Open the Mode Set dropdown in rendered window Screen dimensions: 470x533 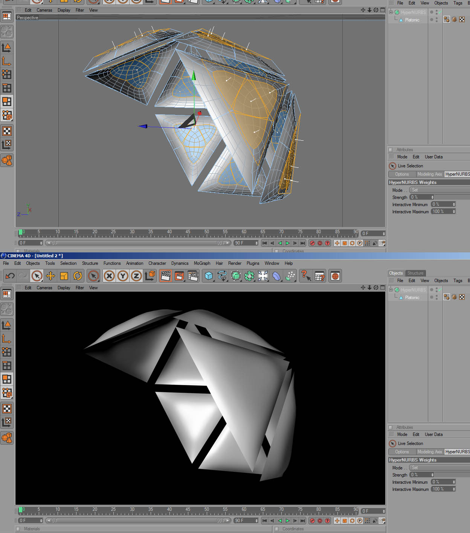pyautogui.click(x=439, y=468)
